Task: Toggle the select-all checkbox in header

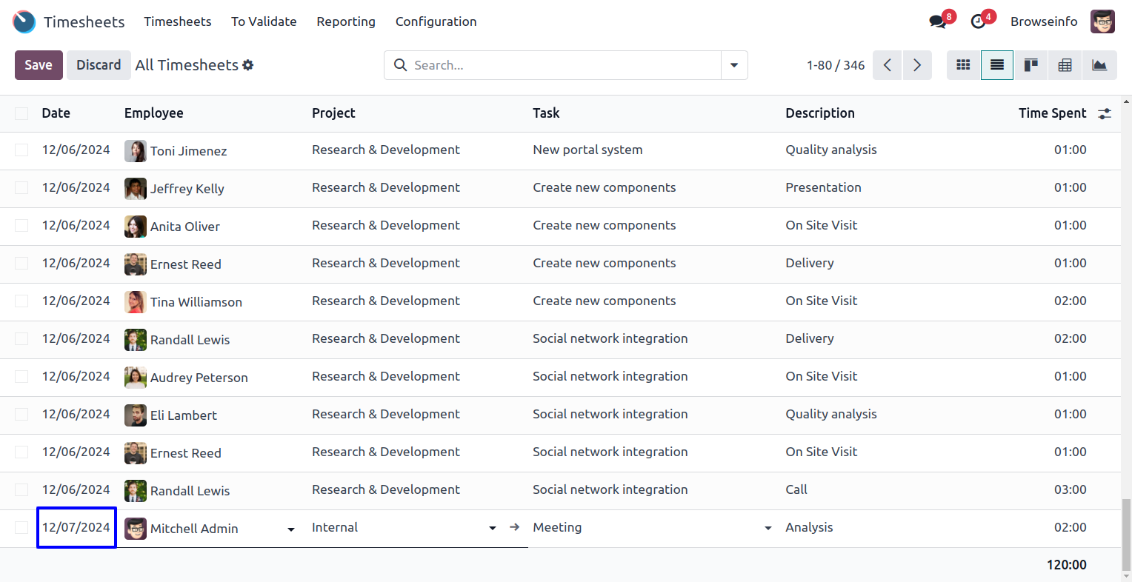Action: 21,113
